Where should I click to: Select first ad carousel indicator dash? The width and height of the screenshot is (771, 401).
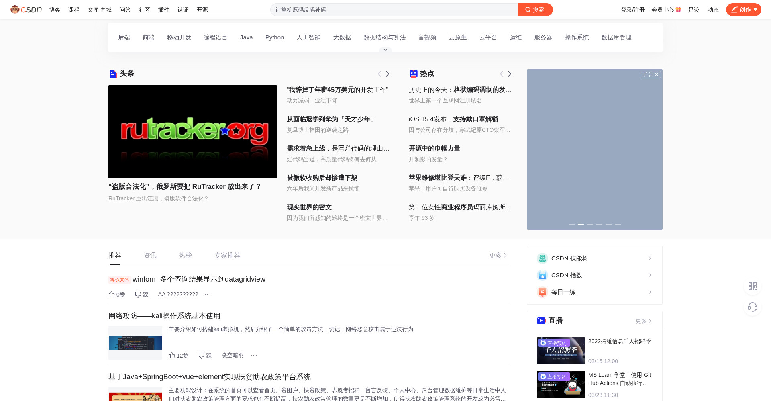pos(571,225)
